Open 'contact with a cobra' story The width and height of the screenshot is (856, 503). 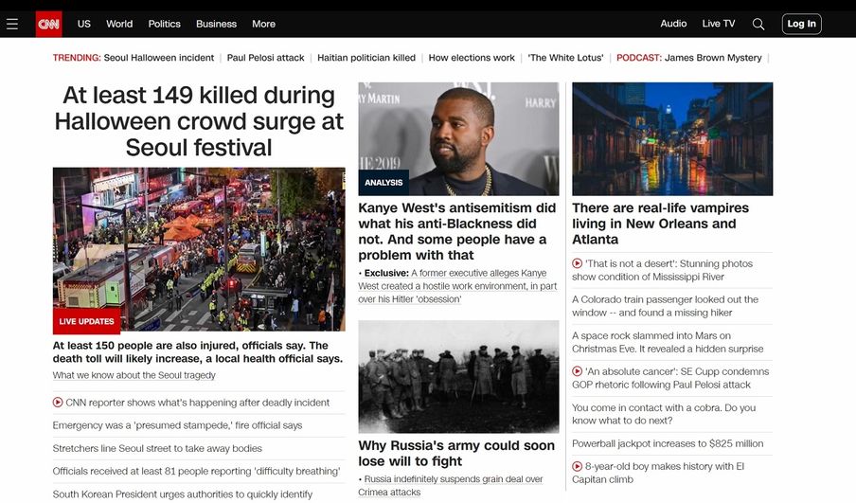(x=664, y=414)
